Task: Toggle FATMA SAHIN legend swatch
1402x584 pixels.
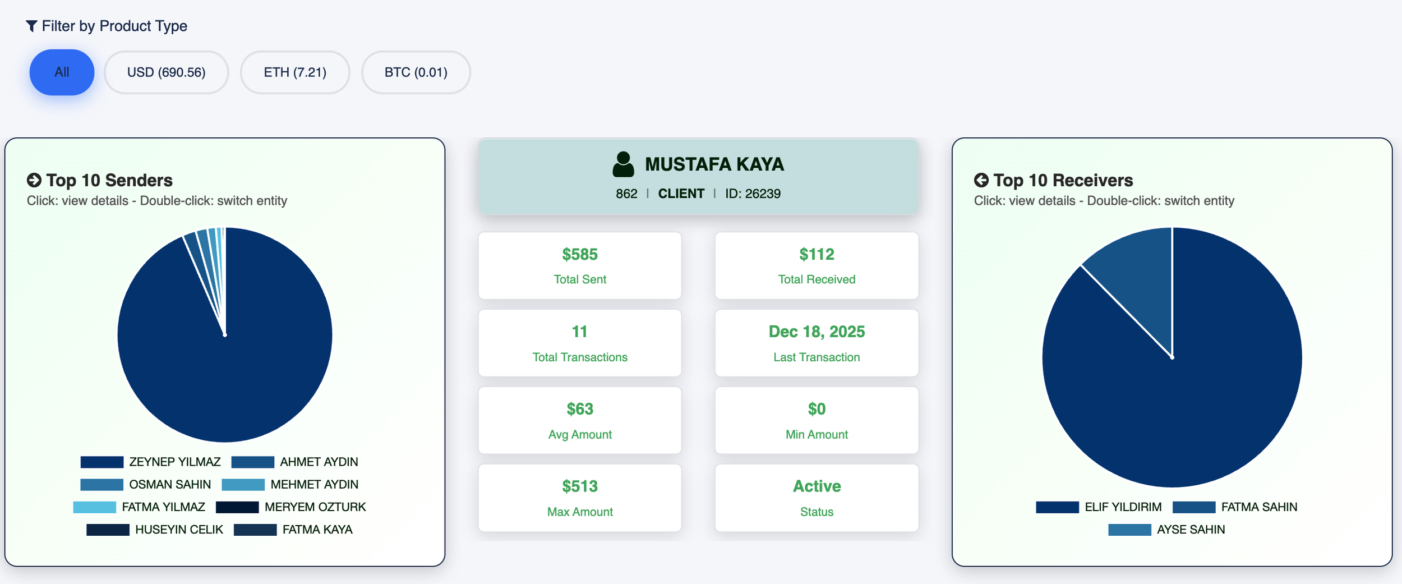Action: [1194, 507]
